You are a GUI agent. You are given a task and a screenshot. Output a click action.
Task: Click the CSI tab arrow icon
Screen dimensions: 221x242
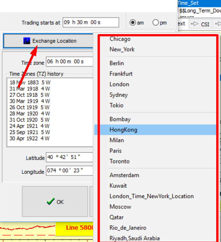(194, 24)
